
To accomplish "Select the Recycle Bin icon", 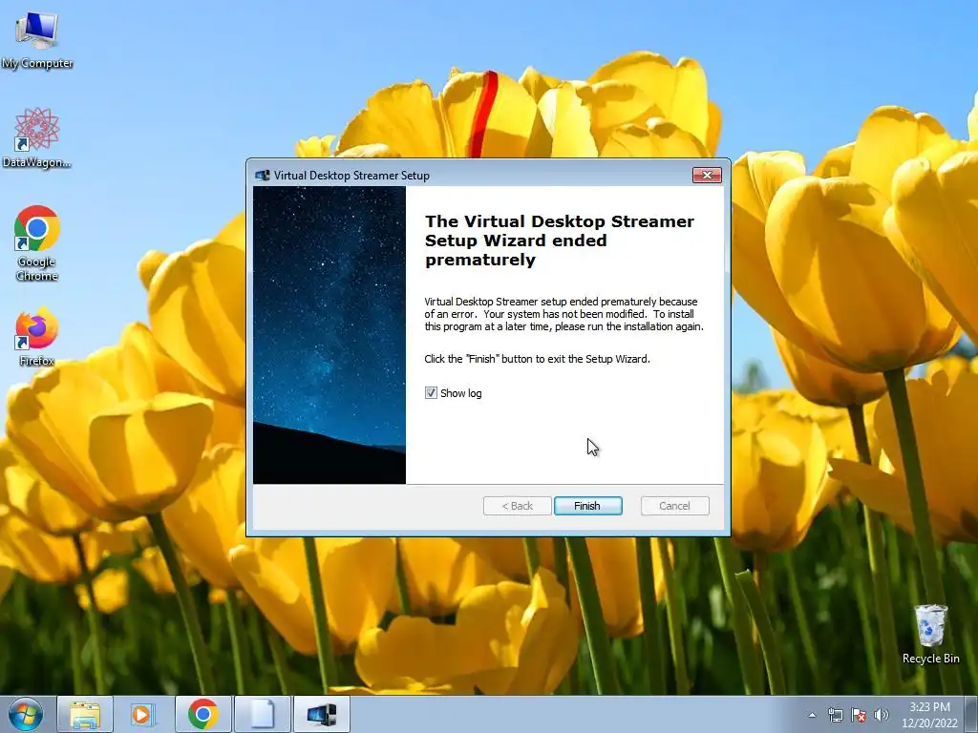I will (x=930, y=634).
